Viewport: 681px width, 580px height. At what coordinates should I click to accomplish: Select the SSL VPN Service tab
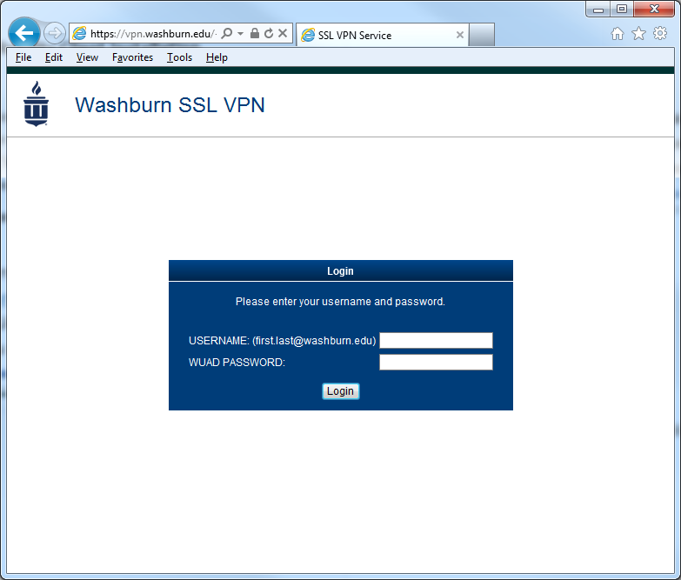(382, 35)
